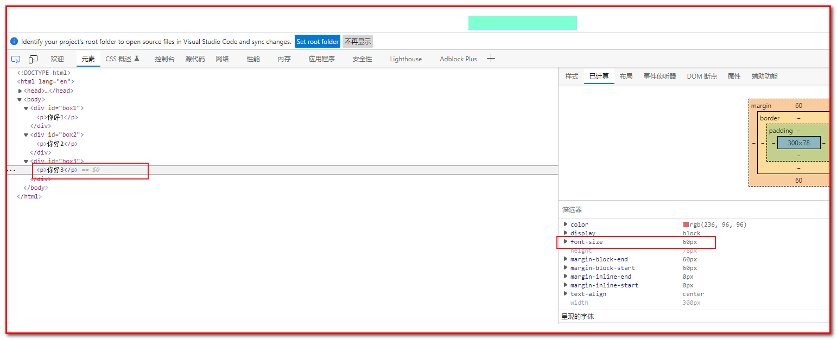Collapse the body element node
The height and width of the screenshot is (340, 837).
(x=20, y=100)
